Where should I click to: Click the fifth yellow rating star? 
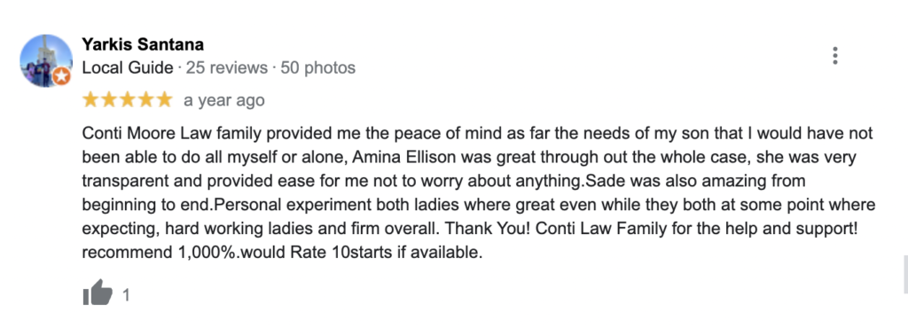tap(164, 99)
